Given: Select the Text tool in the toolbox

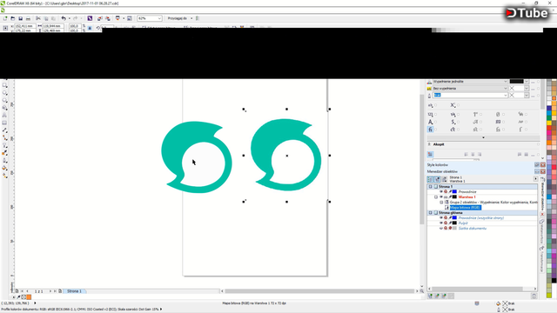Looking at the screenshot, I should (x=4, y=116).
